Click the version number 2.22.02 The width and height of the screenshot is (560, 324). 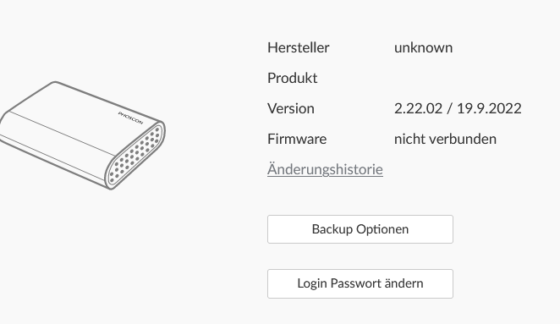[418, 108]
